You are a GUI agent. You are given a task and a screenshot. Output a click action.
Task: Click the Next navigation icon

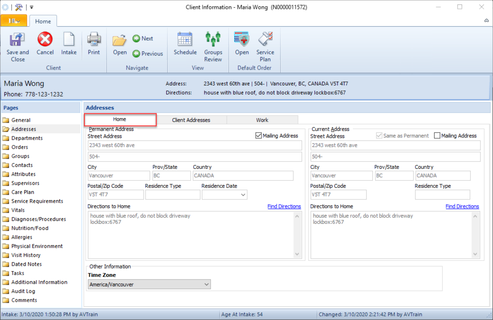[x=136, y=38]
